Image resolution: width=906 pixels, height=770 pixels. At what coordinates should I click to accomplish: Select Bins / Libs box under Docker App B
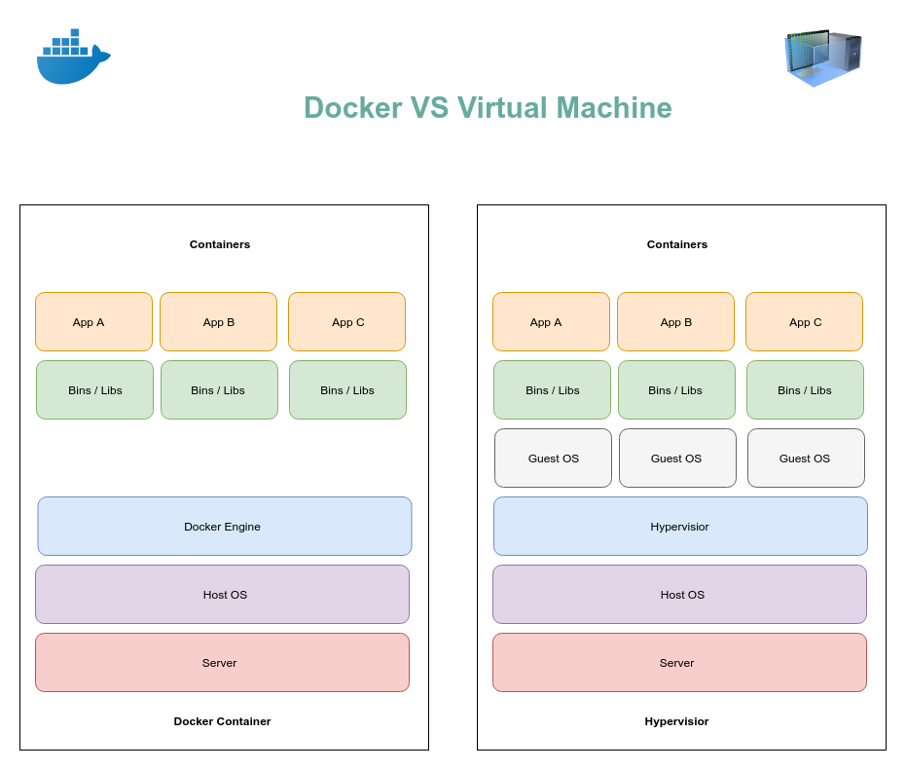pos(220,390)
